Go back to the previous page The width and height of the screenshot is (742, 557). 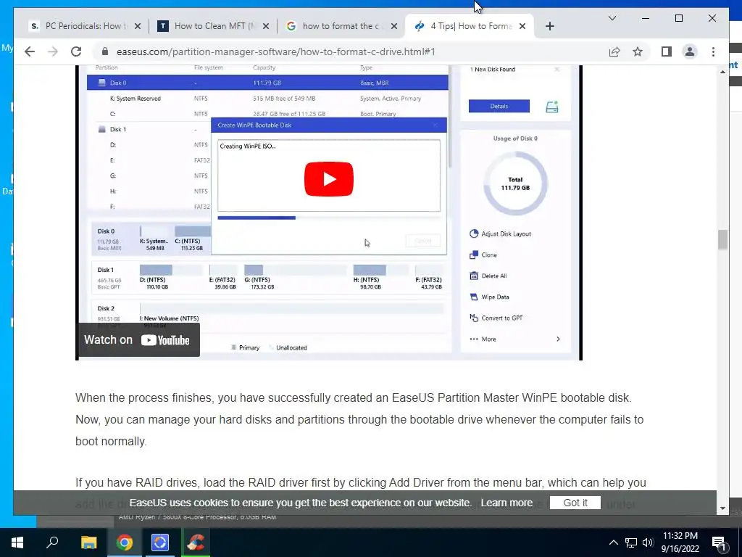click(x=29, y=51)
